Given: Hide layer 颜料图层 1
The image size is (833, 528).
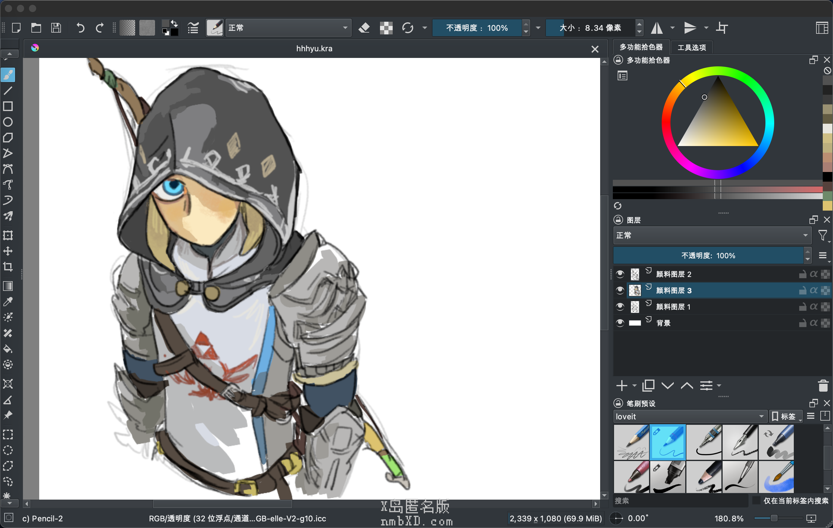Looking at the screenshot, I should pos(620,307).
